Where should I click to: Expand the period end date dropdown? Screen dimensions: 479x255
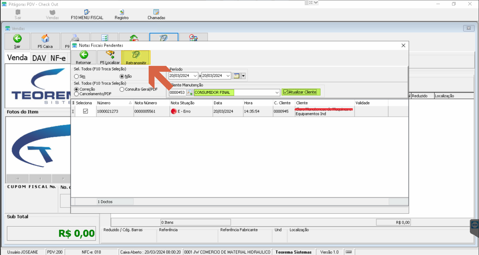(228, 76)
